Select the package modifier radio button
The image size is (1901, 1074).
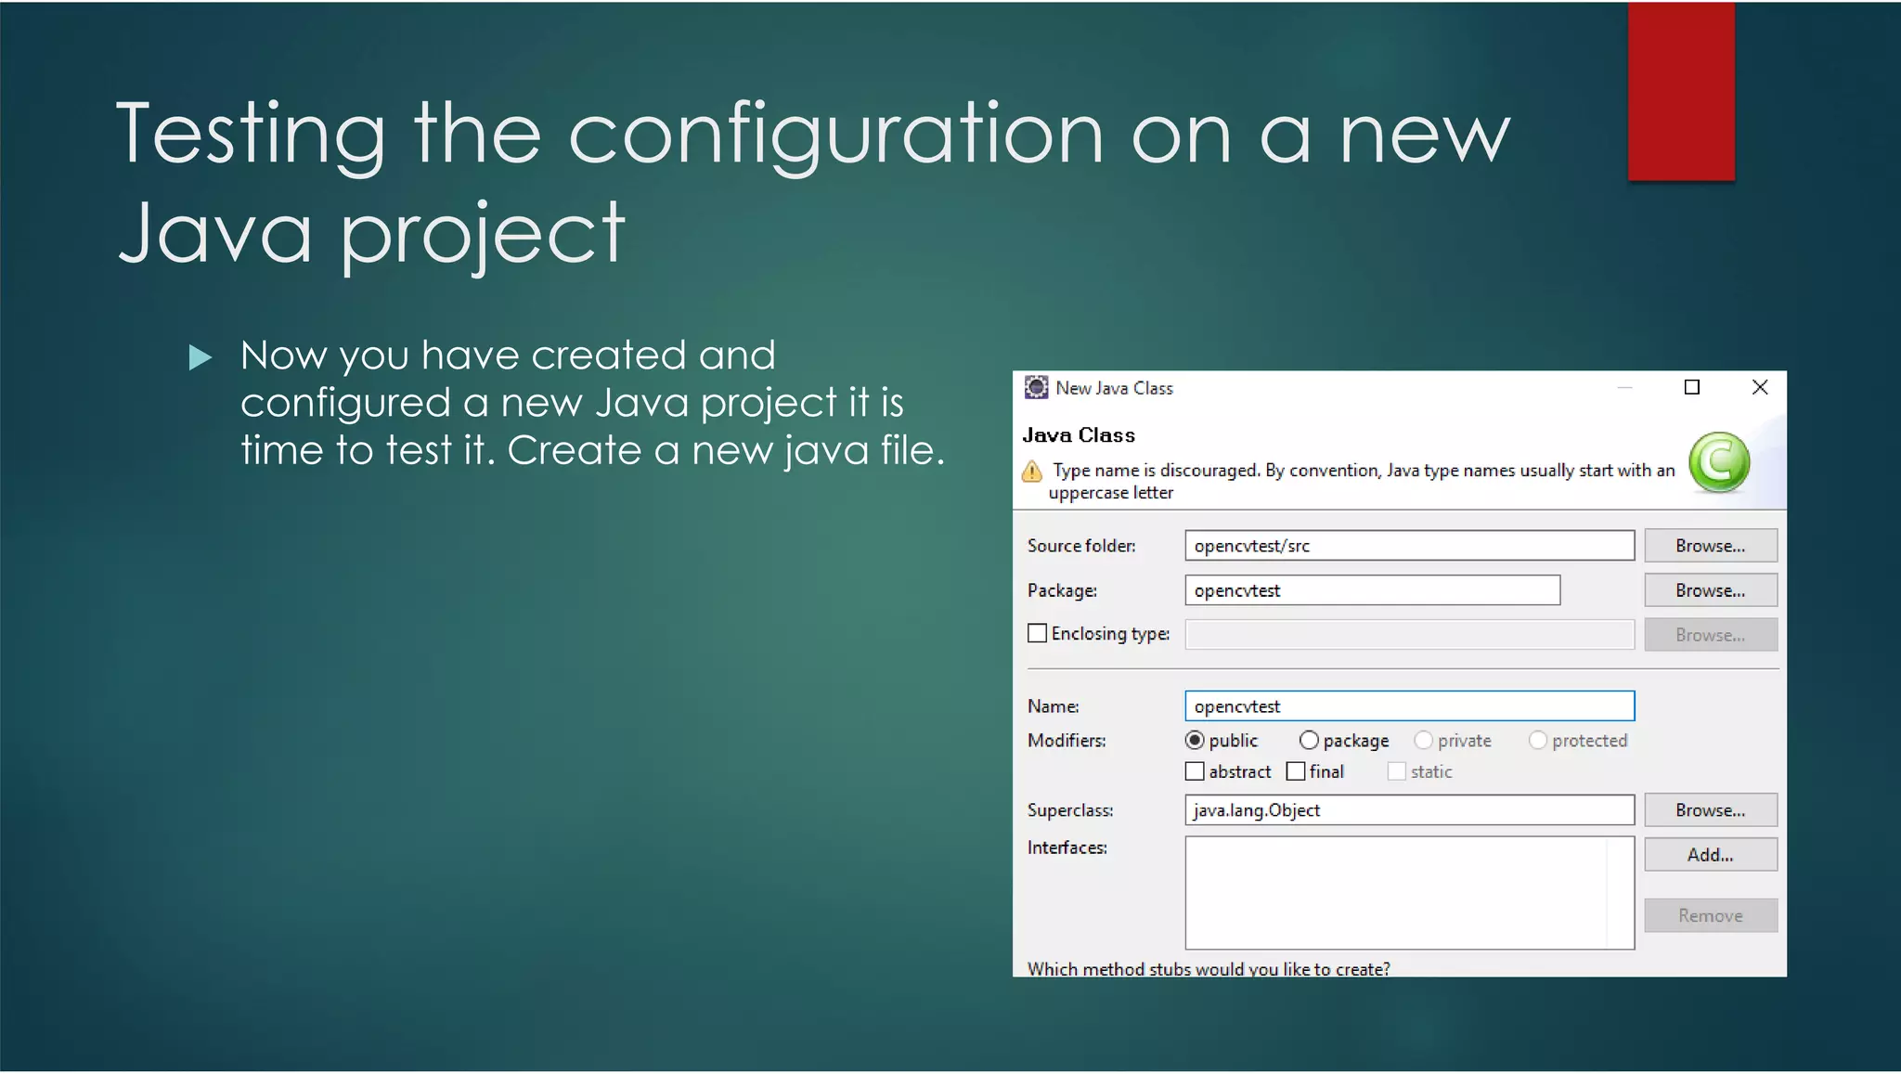coord(1309,740)
